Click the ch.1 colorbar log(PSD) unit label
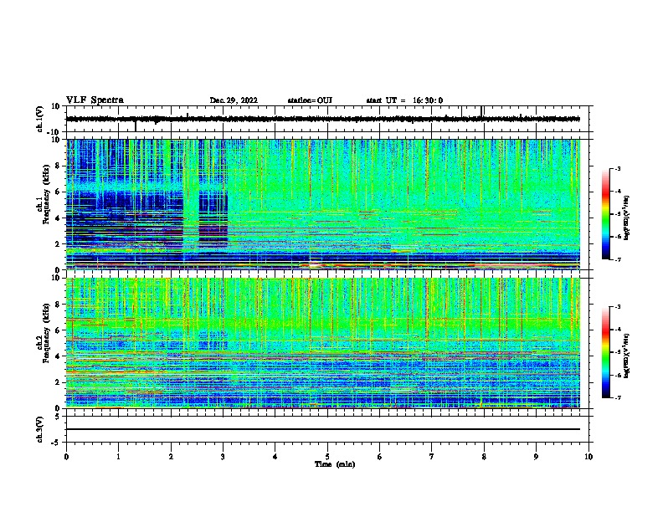The image size is (663, 512). click(628, 218)
